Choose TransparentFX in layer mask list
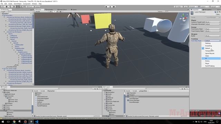This screenshot has height=124, width=221. pyautogui.click(x=211, y=51)
